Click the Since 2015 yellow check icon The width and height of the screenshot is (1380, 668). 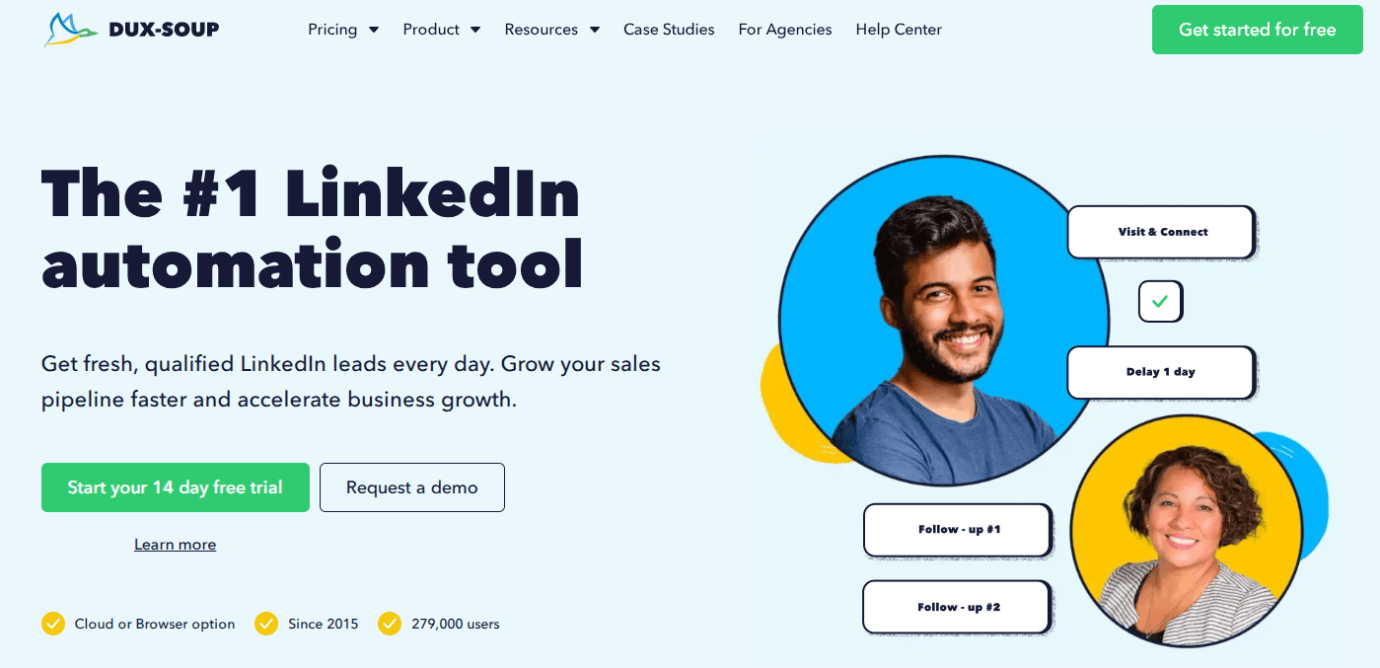pyautogui.click(x=266, y=624)
